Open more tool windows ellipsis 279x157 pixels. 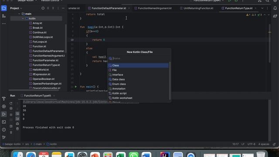click(x=4, y=24)
